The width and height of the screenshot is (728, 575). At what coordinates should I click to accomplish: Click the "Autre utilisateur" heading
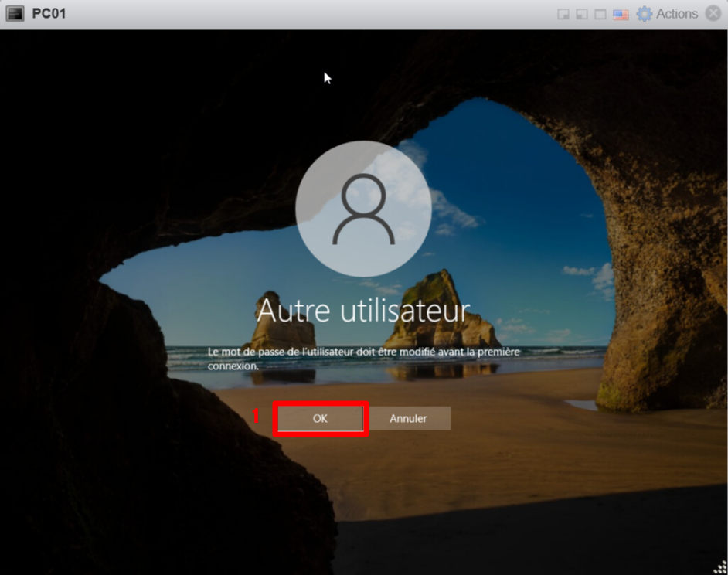tap(363, 311)
